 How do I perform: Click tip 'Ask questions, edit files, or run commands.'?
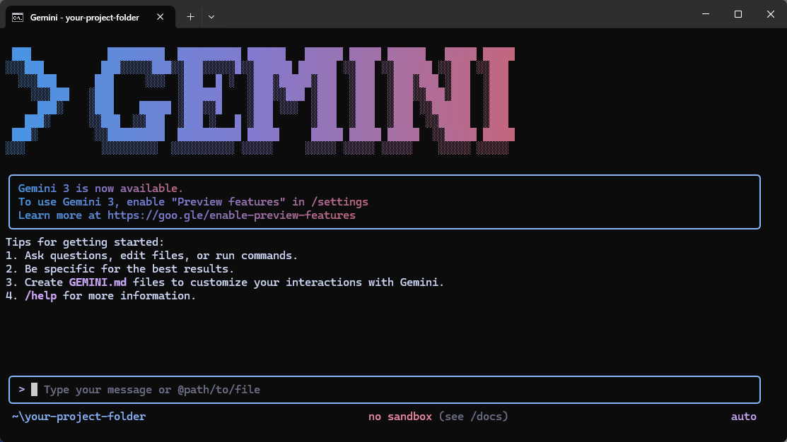[x=161, y=256]
